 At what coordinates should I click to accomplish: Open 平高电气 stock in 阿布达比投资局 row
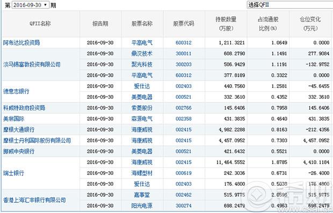point(142,42)
